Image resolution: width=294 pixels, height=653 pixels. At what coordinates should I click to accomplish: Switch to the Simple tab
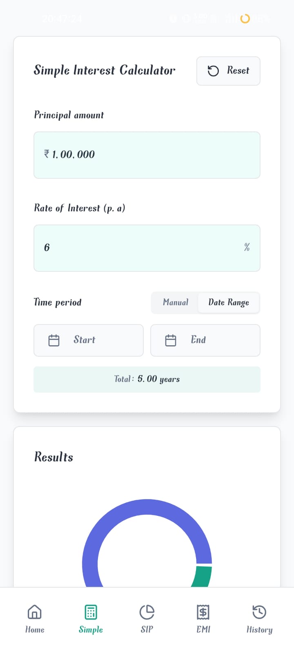90,618
